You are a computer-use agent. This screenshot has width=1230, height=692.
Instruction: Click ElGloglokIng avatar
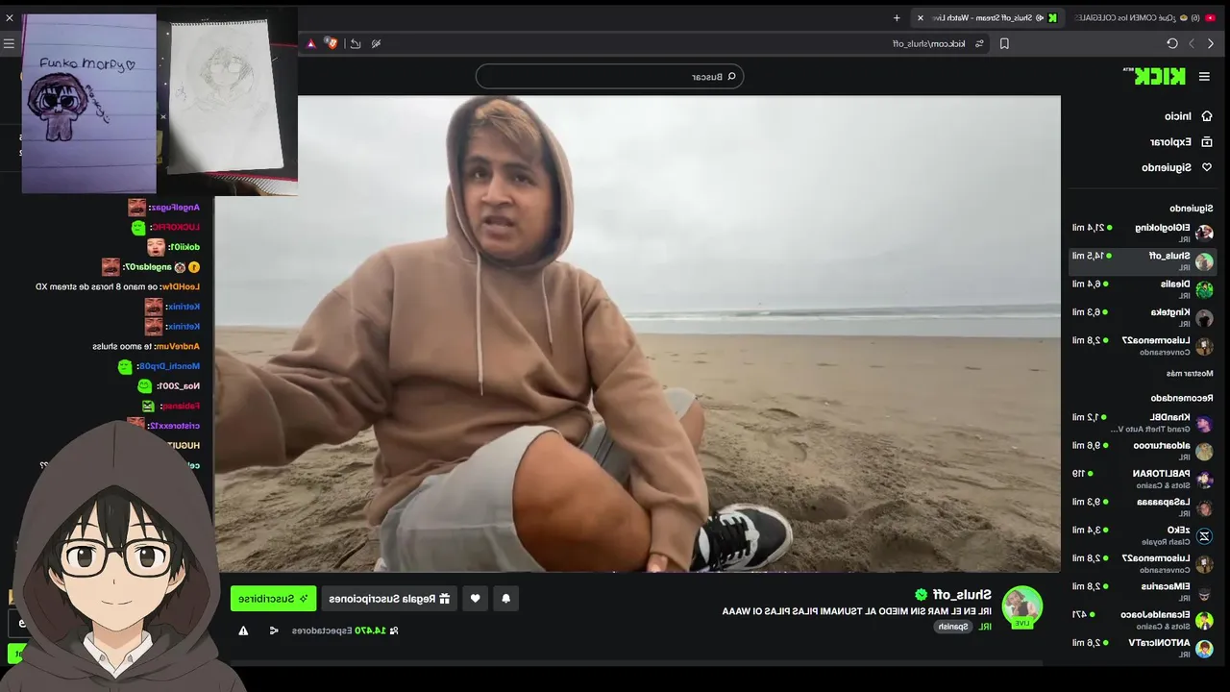tap(1204, 233)
